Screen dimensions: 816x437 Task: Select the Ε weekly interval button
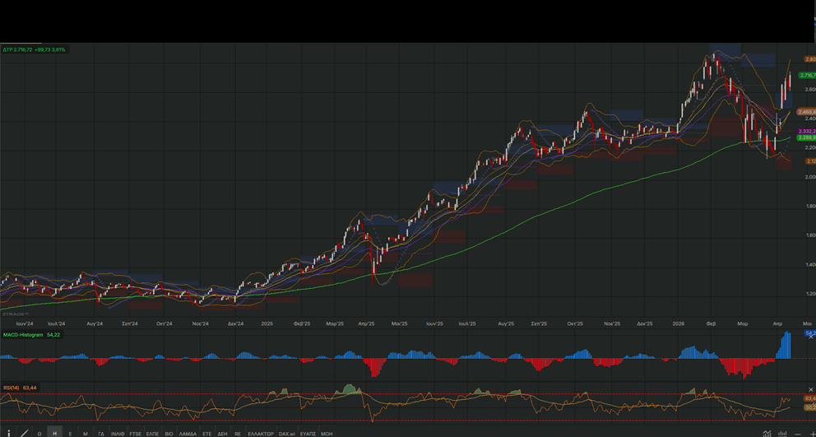[70, 434]
